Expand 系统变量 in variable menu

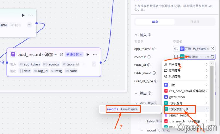[x=186, y=77]
